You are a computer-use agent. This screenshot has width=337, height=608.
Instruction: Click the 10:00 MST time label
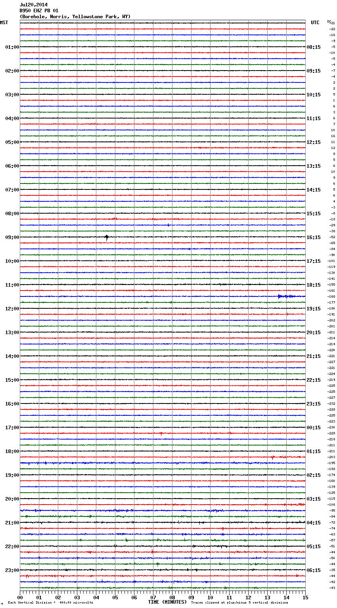point(12,261)
